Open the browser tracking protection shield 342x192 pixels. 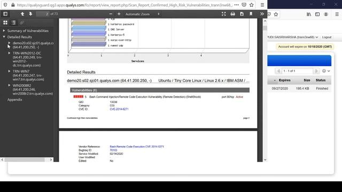[x=5, y=5]
